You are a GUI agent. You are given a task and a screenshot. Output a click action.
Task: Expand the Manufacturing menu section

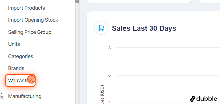[x=25, y=96]
